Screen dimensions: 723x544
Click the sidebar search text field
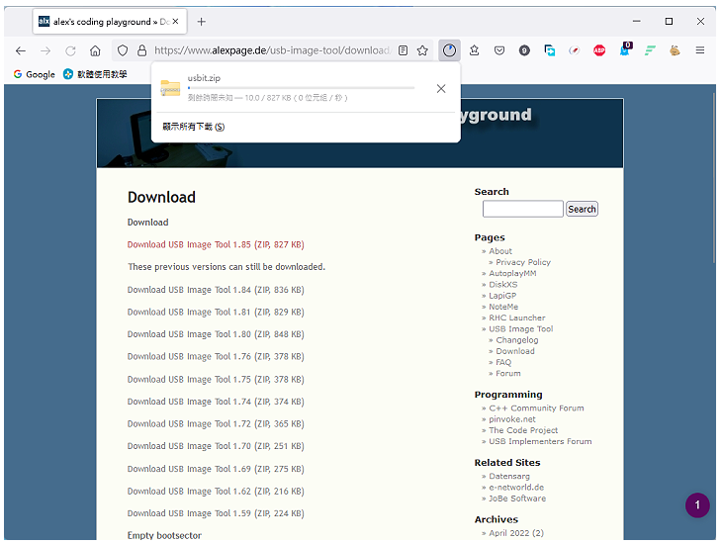click(523, 209)
